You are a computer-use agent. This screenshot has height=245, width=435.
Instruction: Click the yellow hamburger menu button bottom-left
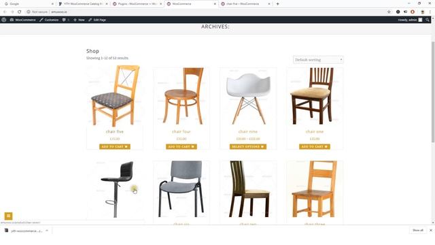(8, 216)
